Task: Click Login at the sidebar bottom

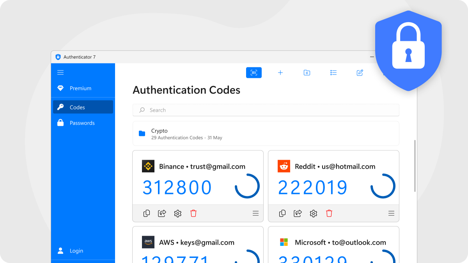Action: [x=76, y=251]
